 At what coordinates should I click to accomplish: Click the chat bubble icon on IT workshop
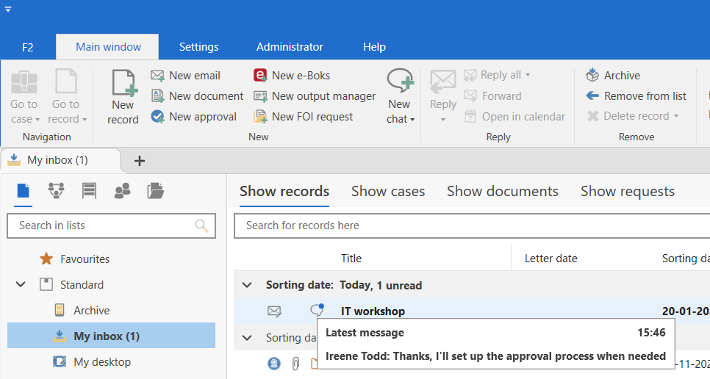[x=317, y=311]
